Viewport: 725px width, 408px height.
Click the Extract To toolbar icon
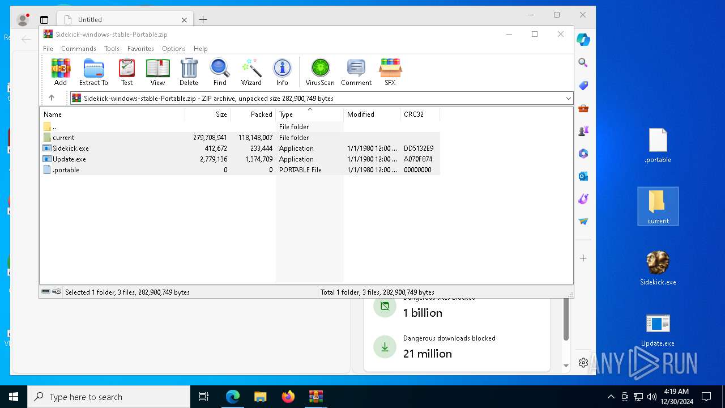[x=93, y=72]
